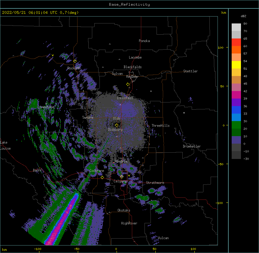Click the Sundre town label

tap(88, 117)
